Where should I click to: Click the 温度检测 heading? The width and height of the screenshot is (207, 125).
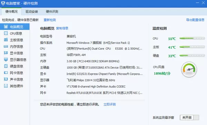(160, 28)
